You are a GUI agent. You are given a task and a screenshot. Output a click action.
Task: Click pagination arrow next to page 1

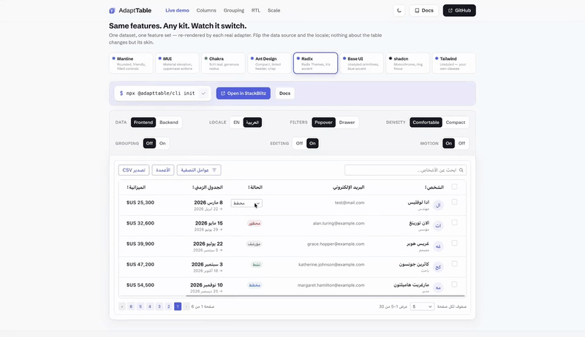click(x=186, y=306)
